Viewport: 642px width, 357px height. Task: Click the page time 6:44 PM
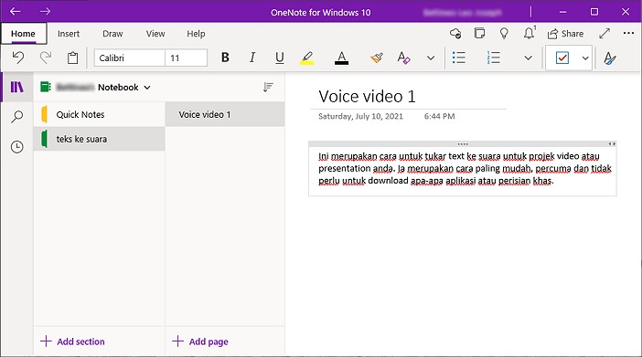pos(439,116)
